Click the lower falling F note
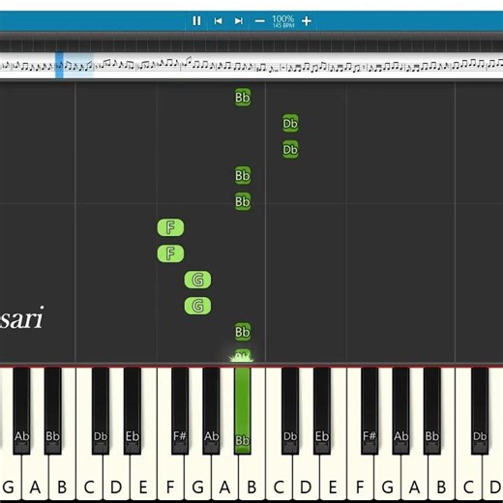503x503 pixels. tap(170, 253)
